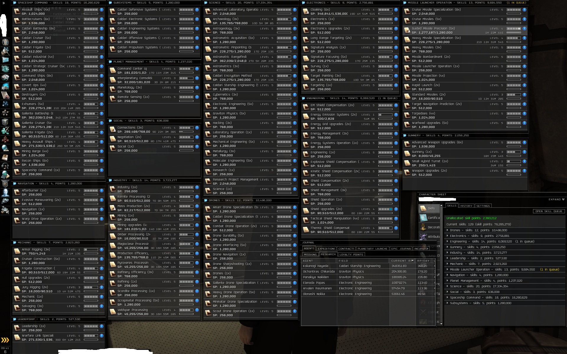Click Open Skill Queue button

tap(549, 211)
